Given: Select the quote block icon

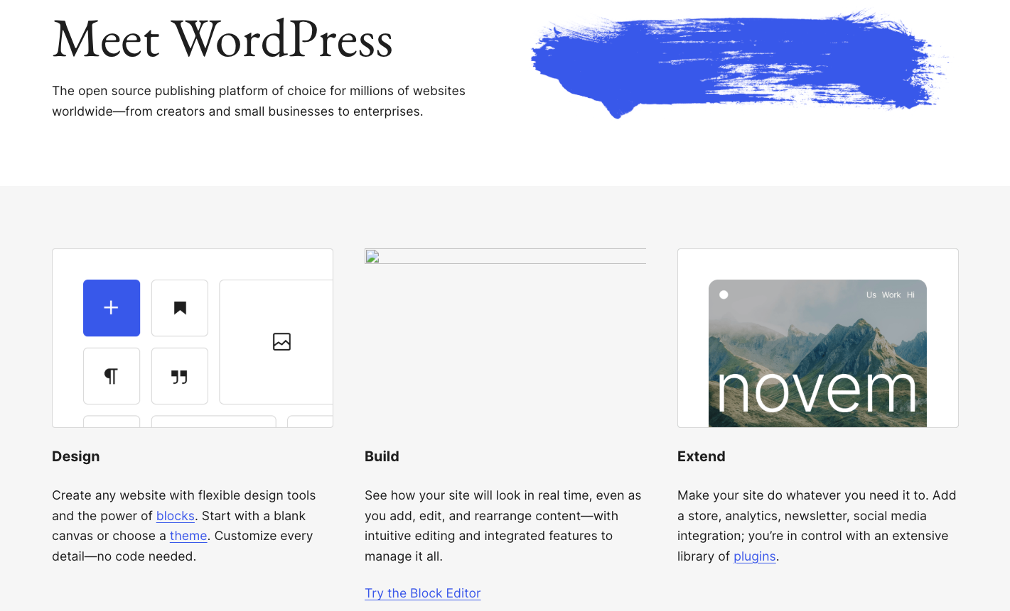Looking at the screenshot, I should (x=180, y=376).
